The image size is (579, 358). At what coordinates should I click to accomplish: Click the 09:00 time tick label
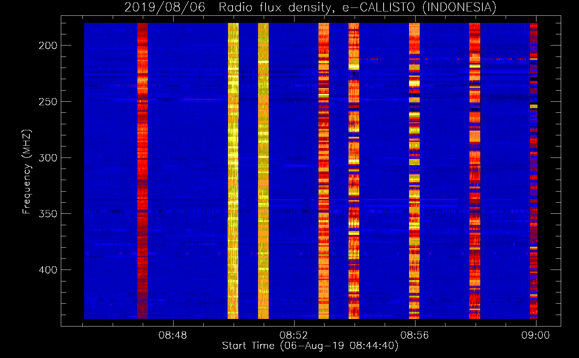pos(535,335)
